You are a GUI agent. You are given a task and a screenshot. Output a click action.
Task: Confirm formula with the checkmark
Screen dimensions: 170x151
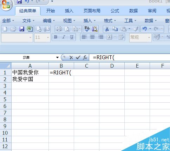point(78,58)
